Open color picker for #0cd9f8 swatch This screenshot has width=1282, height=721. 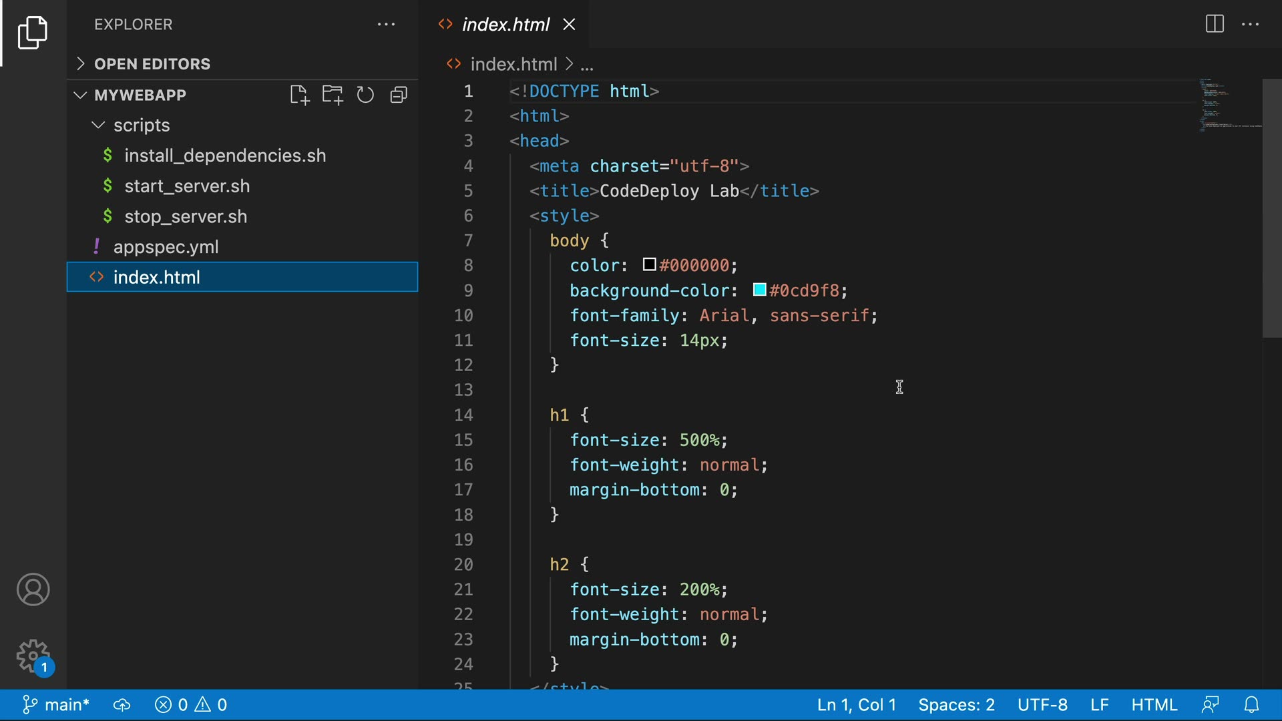coord(759,290)
